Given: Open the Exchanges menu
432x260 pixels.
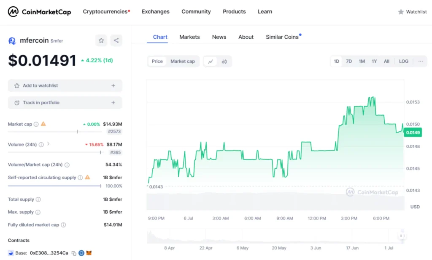Looking at the screenshot, I should 155,11.
